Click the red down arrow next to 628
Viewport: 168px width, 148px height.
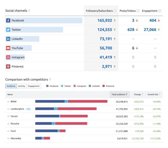coord(137,30)
